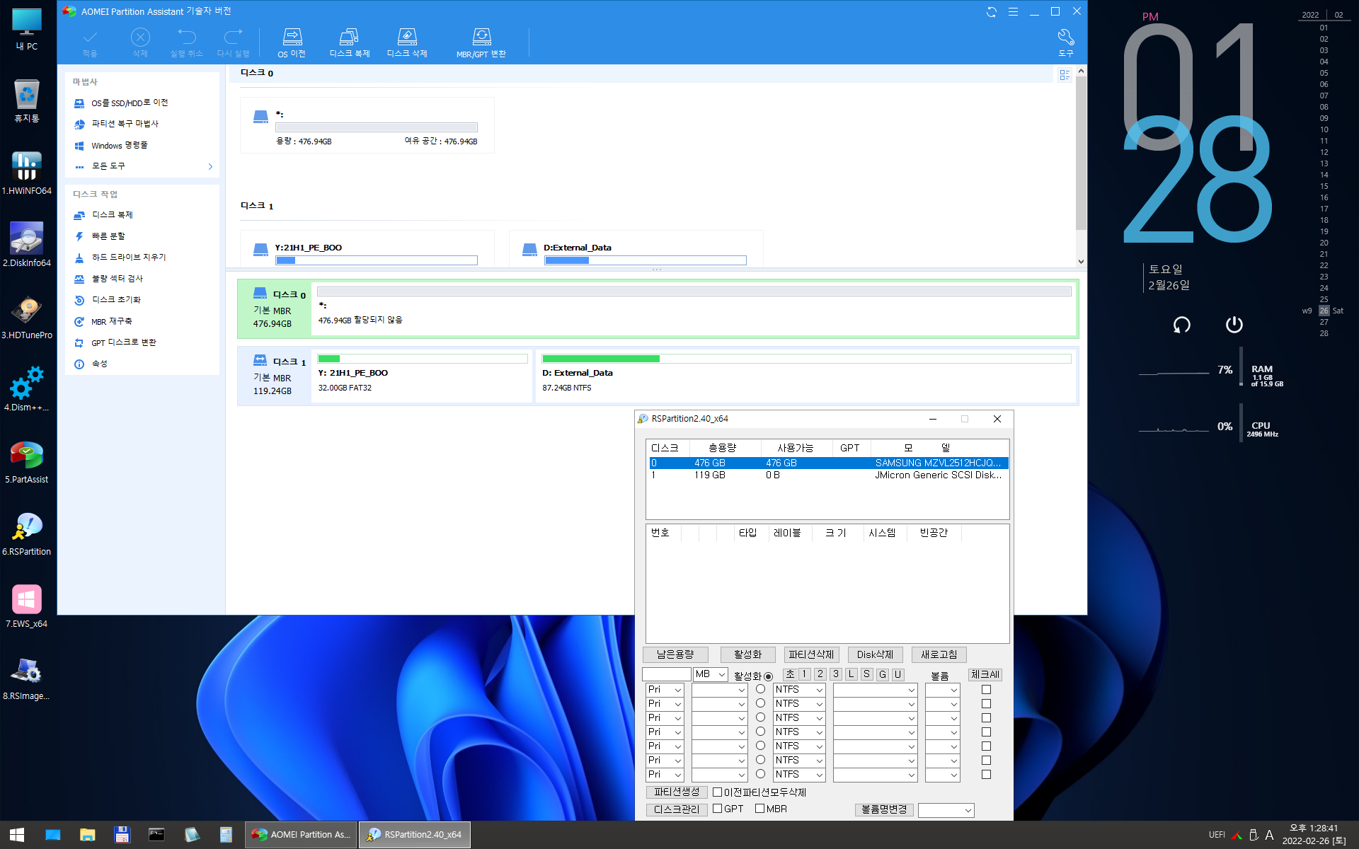This screenshot has width=1359, height=849.
Task: Select the 디스크 삭제 toolbar icon
Action: click(x=407, y=42)
